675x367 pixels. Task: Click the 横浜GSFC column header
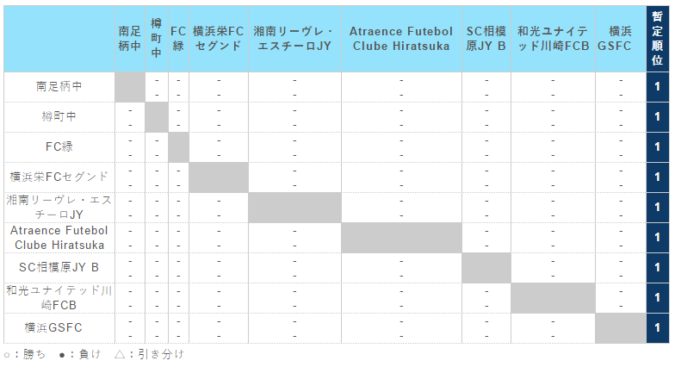tap(620, 39)
